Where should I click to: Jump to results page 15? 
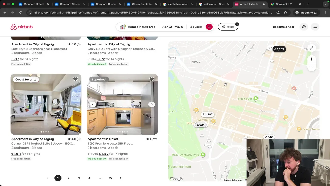pos(110,178)
